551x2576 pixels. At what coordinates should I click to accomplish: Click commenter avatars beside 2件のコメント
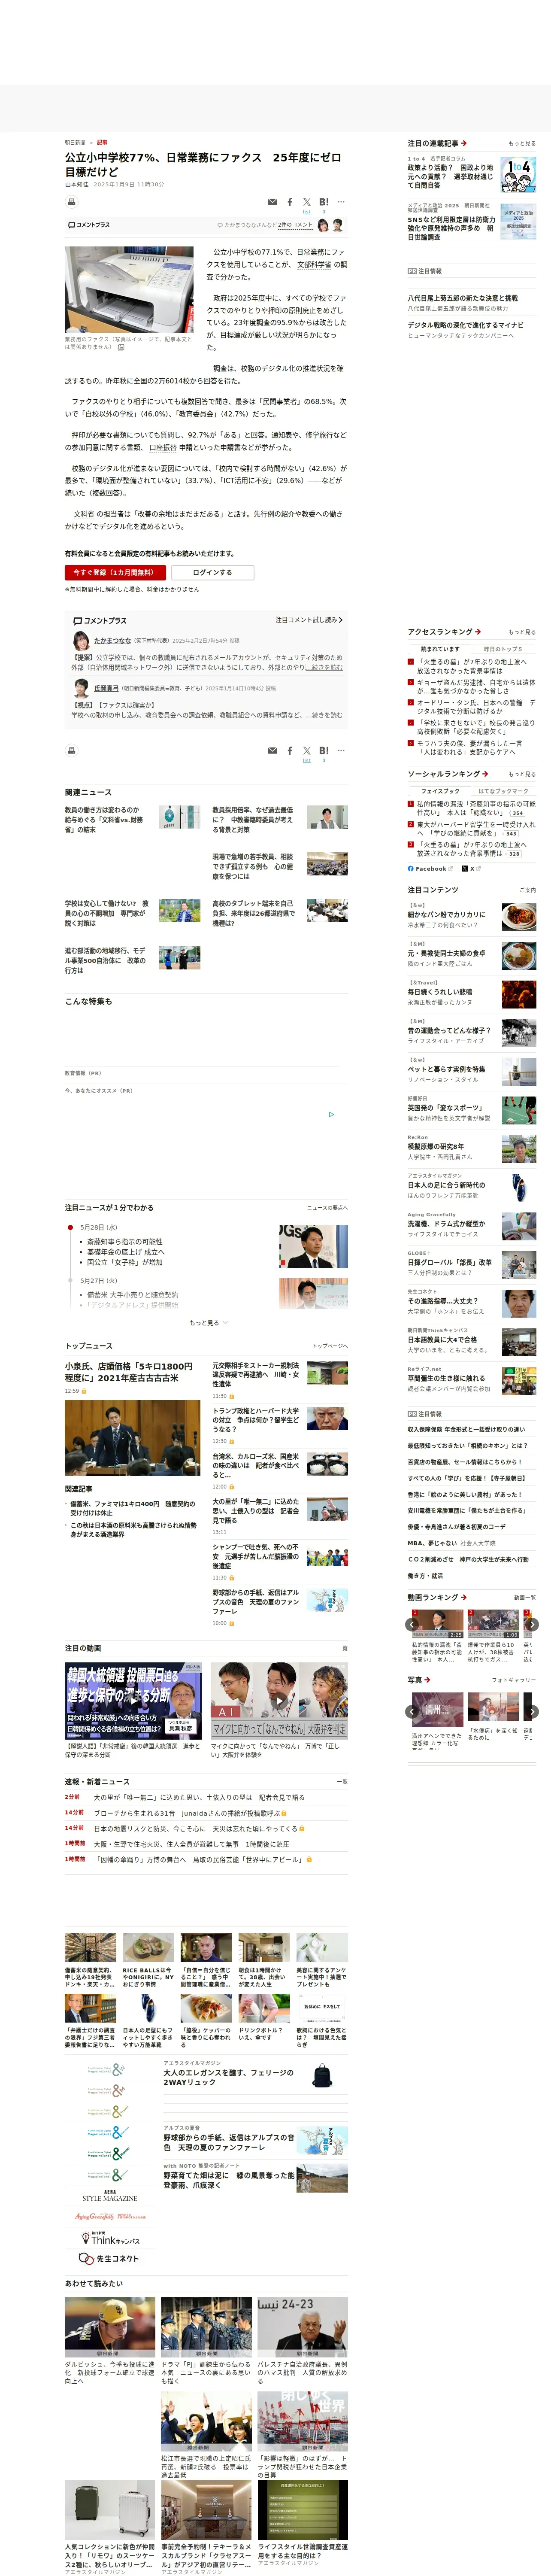330,226
